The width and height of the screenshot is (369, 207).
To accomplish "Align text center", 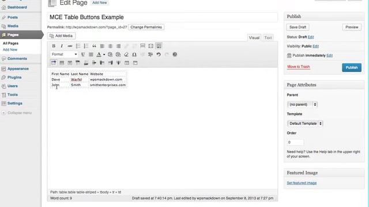I will click(x=110, y=46).
